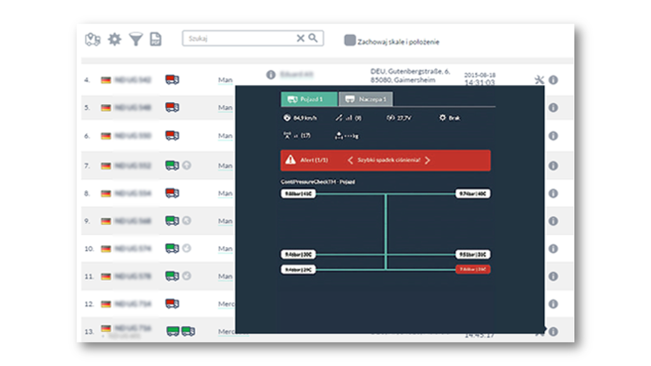Open info icon at right of row 4
Image resolution: width=651 pixels, height=366 pixels.
553,79
